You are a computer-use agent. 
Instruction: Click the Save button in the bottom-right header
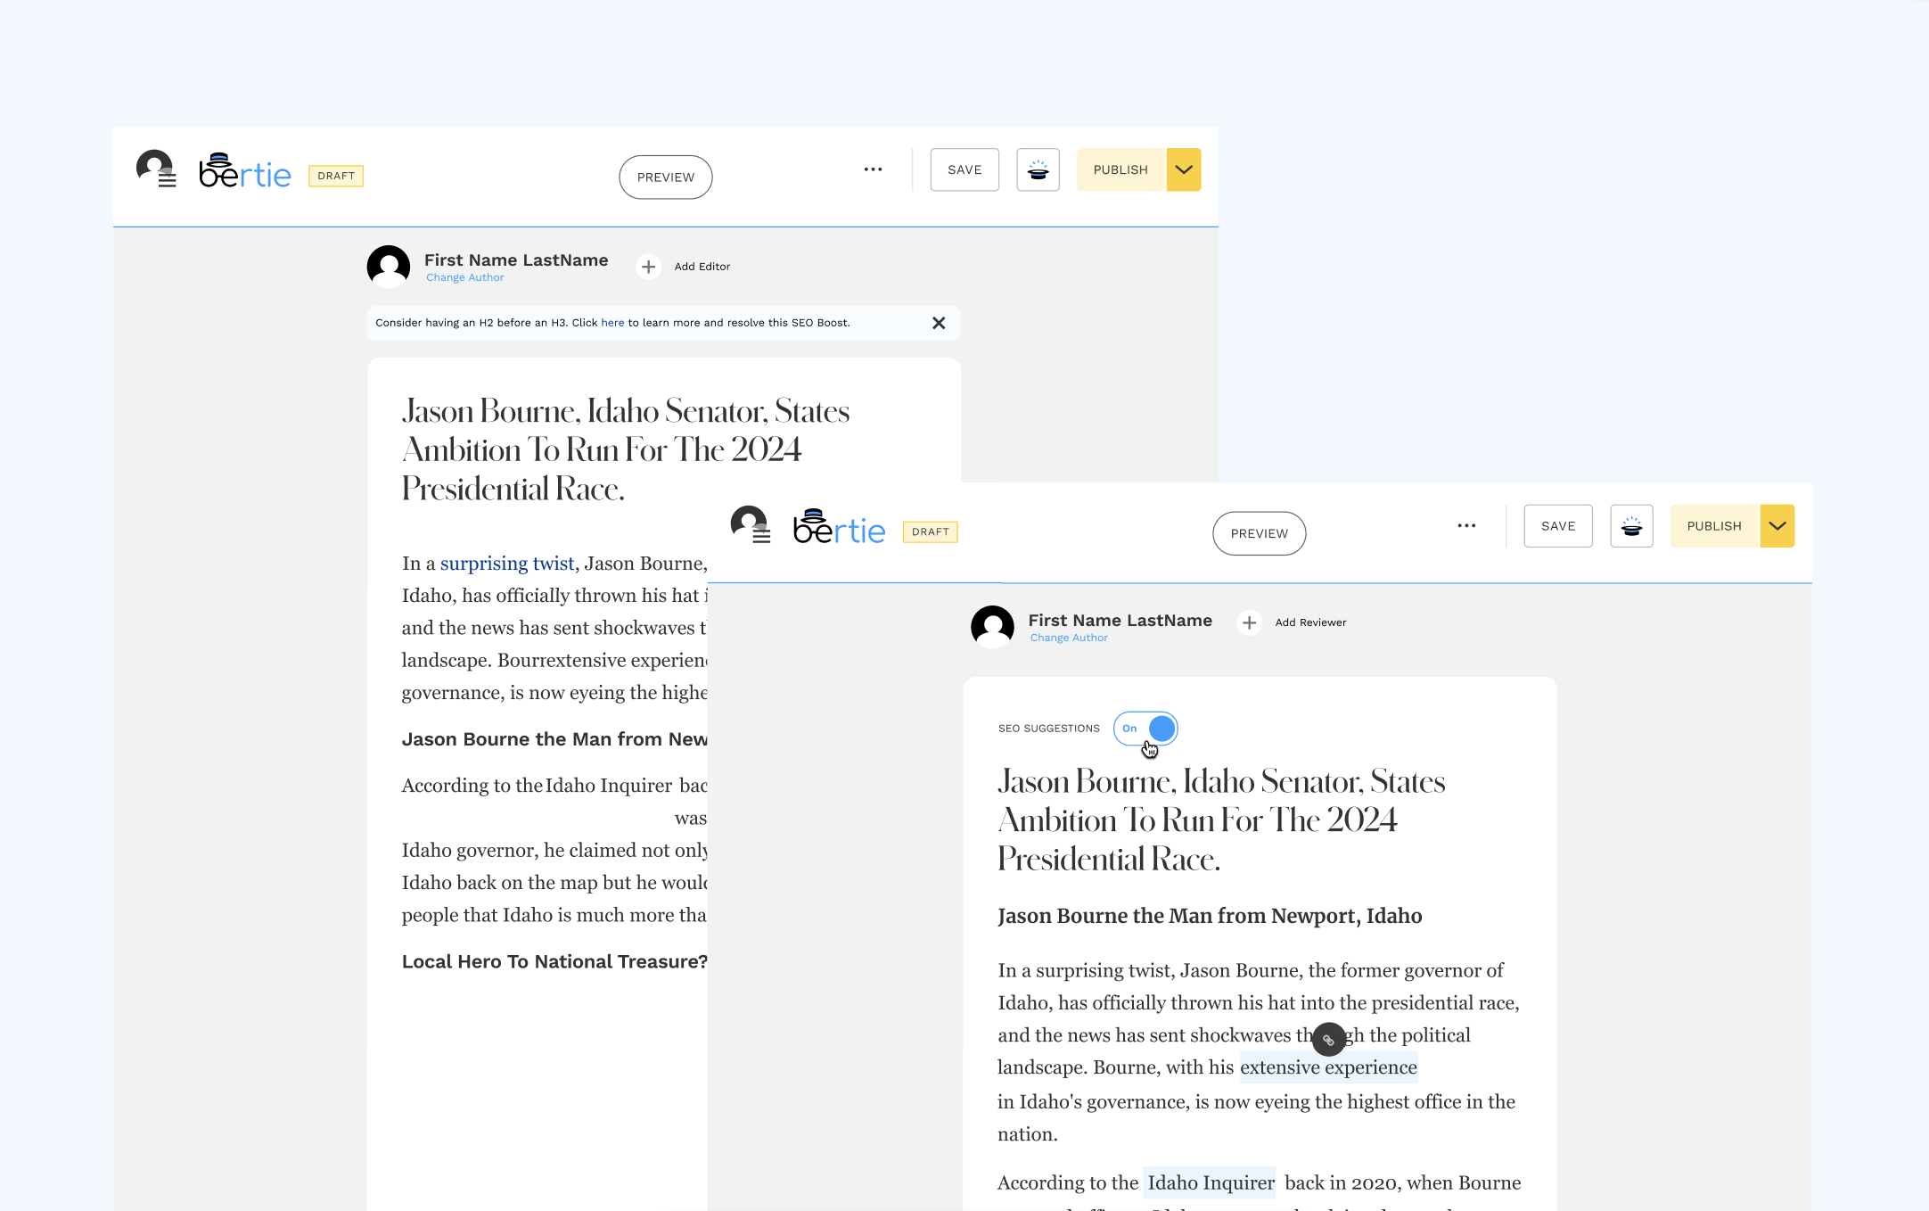pyautogui.click(x=1557, y=526)
